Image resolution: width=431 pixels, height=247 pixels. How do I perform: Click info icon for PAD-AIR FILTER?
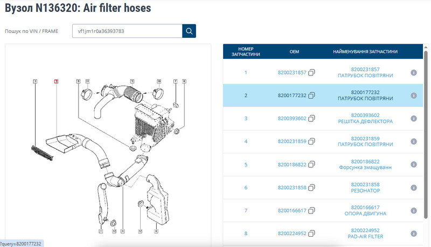point(414,234)
